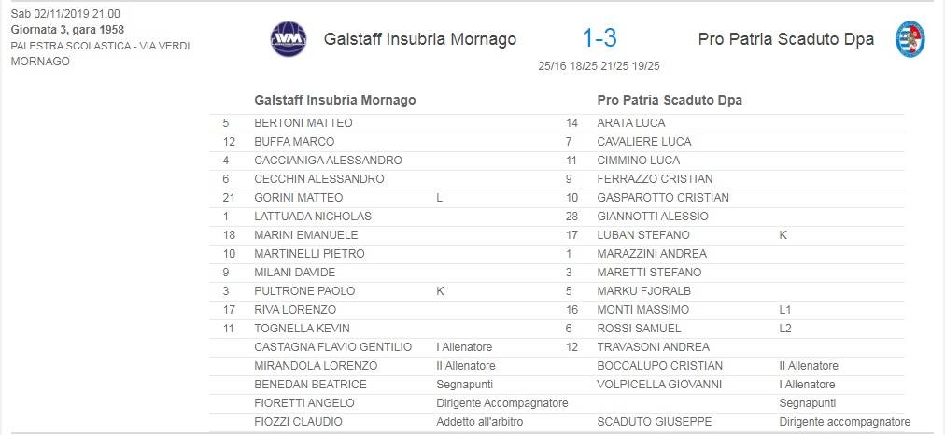This screenshot has width=945, height=435.
Task: Select coach CASTAGNA FLAVIO GENTILIO
Action: [332, 347]
